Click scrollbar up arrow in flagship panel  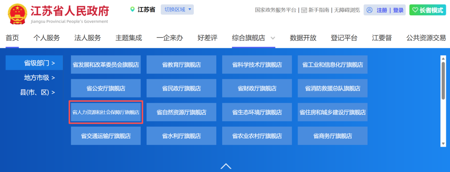tap(443, 59)
